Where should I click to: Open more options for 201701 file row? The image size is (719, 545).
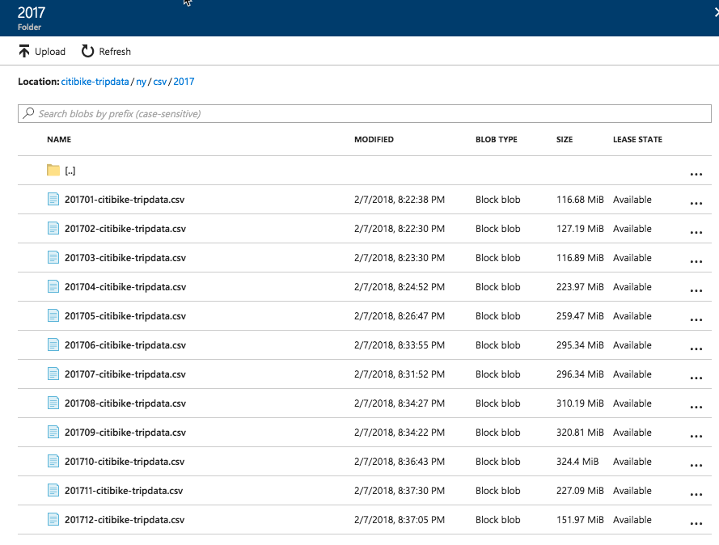[696, 203]
